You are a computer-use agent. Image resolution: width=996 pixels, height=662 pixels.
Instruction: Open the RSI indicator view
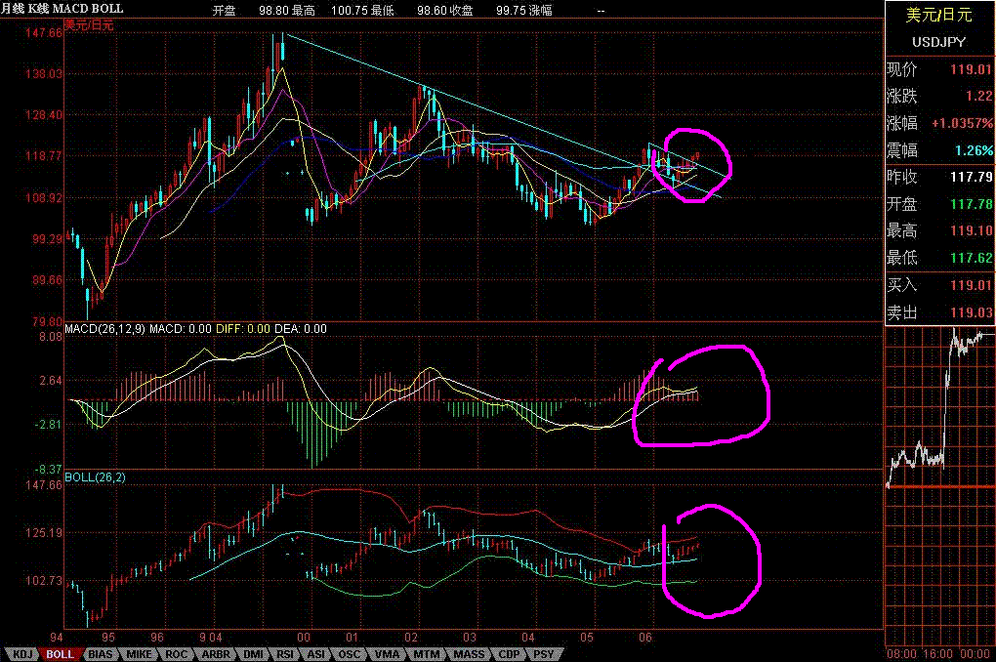pyautogui.click(x=285, y=654)
